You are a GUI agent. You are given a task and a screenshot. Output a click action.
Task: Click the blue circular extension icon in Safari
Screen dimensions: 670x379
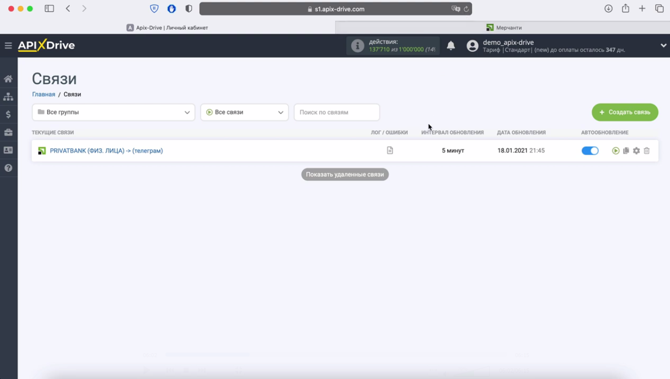(x=172, y=8)
